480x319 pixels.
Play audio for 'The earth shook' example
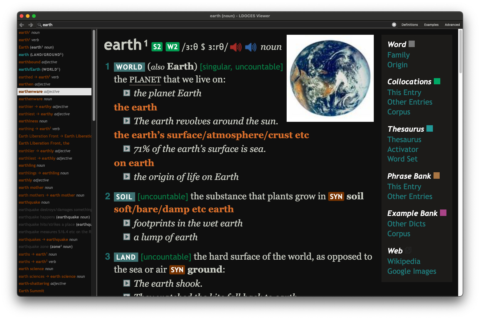(127, 283)
